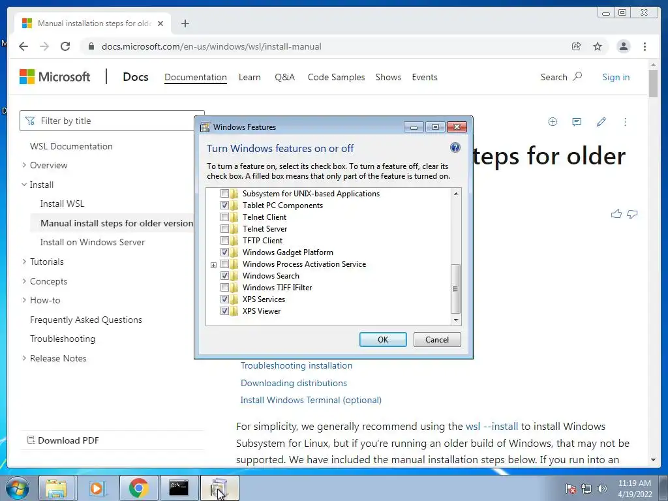This screenshot has width=668, height=501.
Task: Click the Action Center flag icon
Action: coord(571,489)
